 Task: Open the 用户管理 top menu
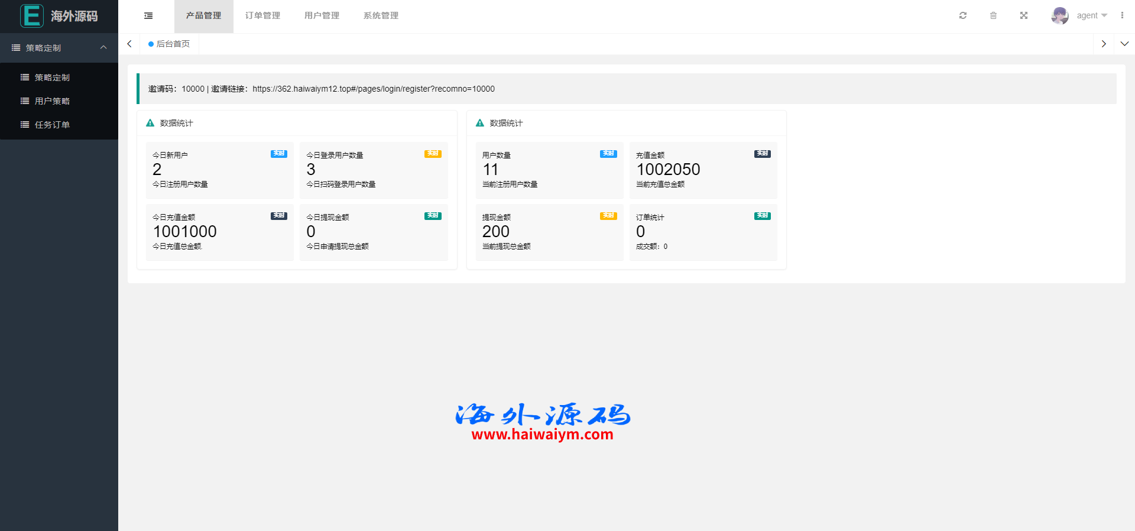point(322,16)
